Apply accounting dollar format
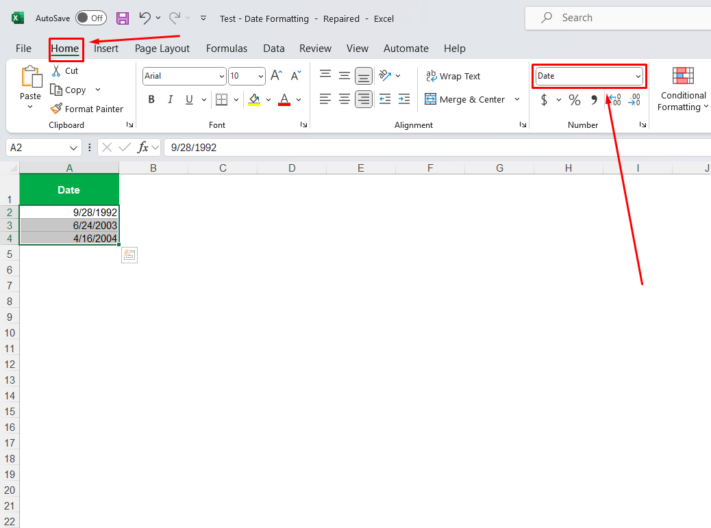 (x=544, y=100)
